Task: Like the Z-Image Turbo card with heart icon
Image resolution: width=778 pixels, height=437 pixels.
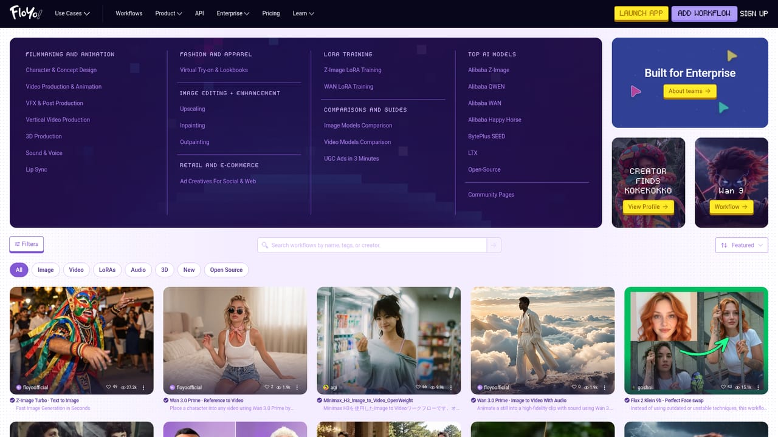Action: 109,387
